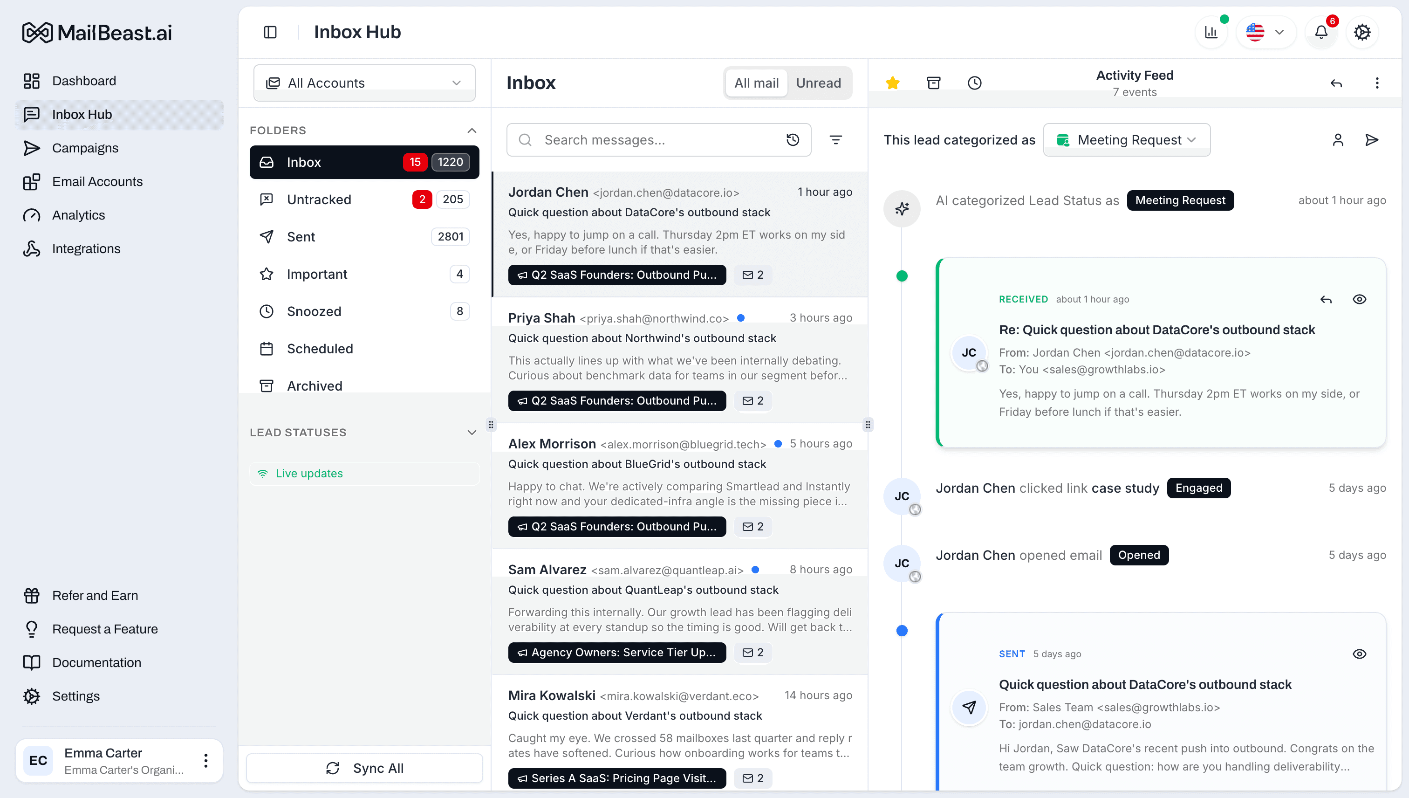Open notifications from the bell icon
This screenshot has height=798, width=1409.
tap(1321, 32)
